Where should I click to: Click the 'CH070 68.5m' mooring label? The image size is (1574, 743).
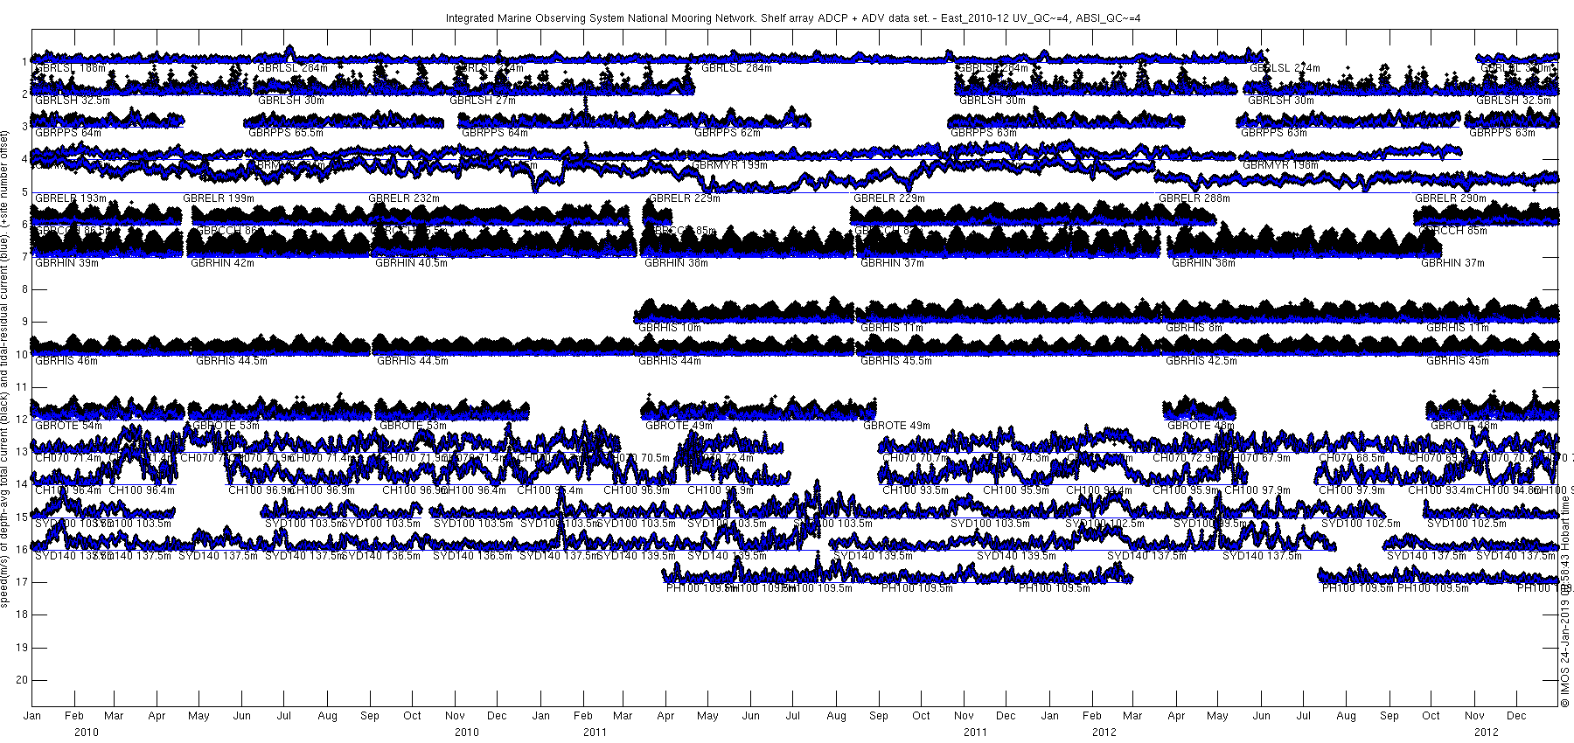tap(1352, 458)
